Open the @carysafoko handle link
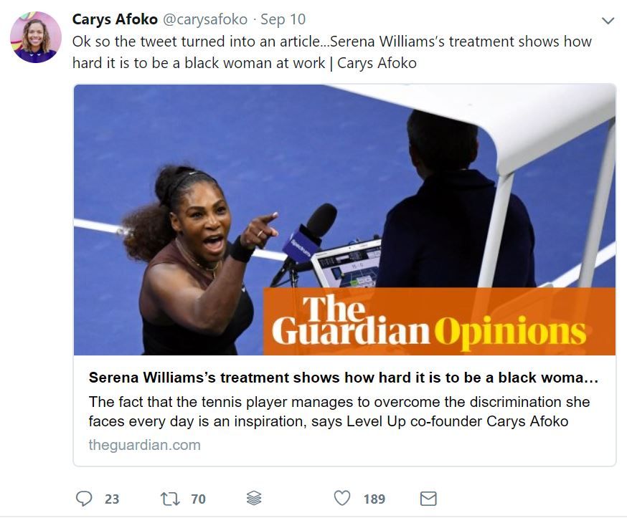 click(205, 19)
